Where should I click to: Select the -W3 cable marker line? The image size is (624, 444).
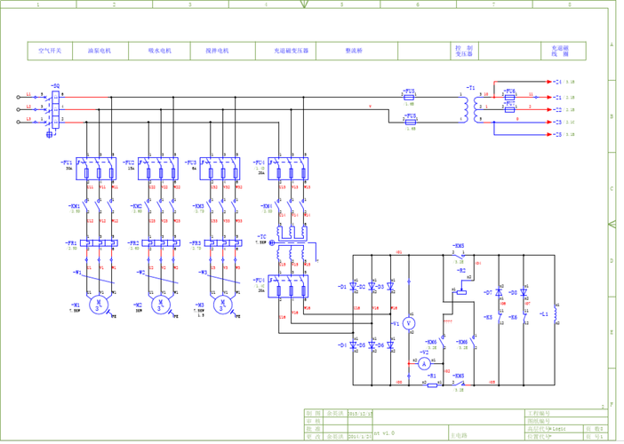click(x=224, y=280)
